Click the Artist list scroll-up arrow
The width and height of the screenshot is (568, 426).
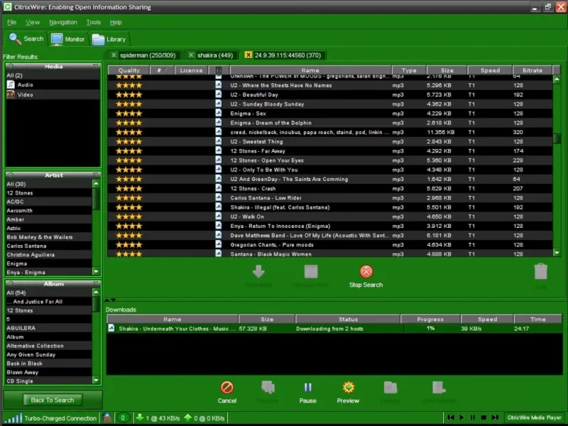click(x=96, y=184)
